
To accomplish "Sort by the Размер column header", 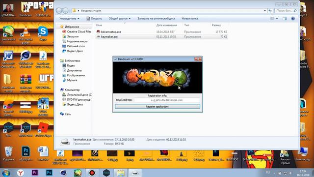I will (216, 25).
